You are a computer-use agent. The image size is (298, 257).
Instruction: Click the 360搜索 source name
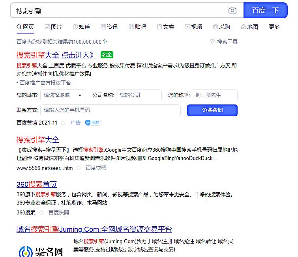click(x=26, y=212)
